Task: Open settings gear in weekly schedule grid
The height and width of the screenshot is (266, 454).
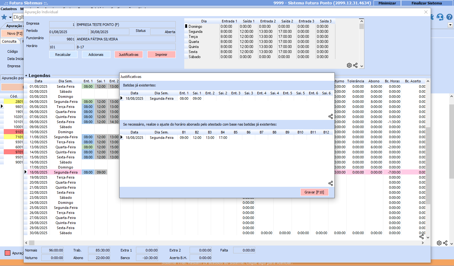Action: [349, 65]
